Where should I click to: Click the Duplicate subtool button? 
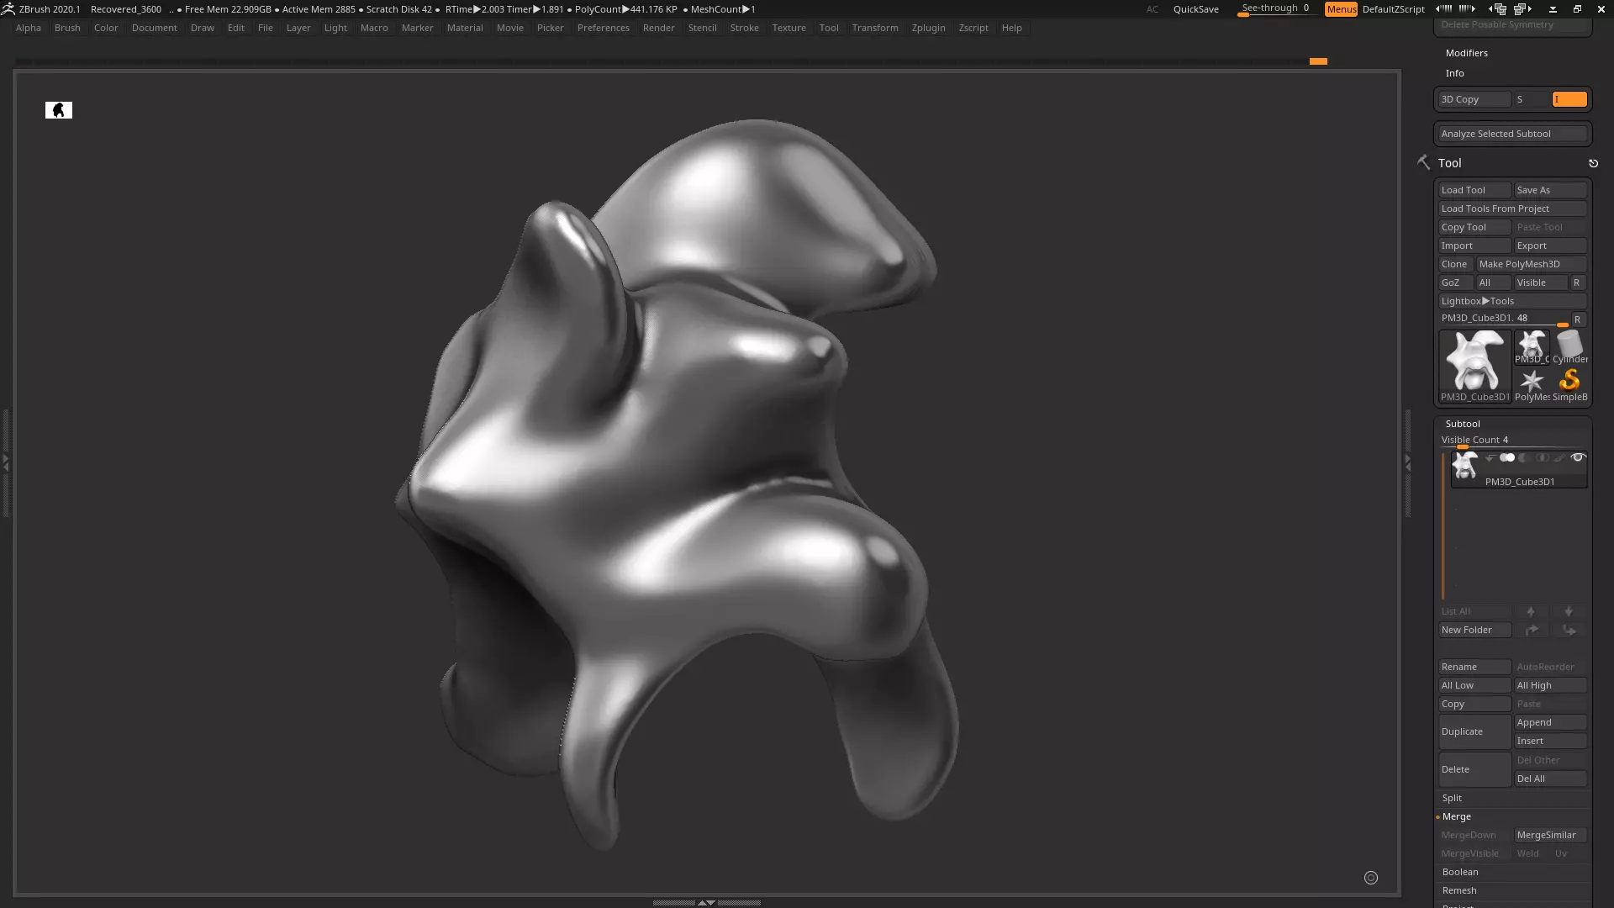(x=1474, y=731)
